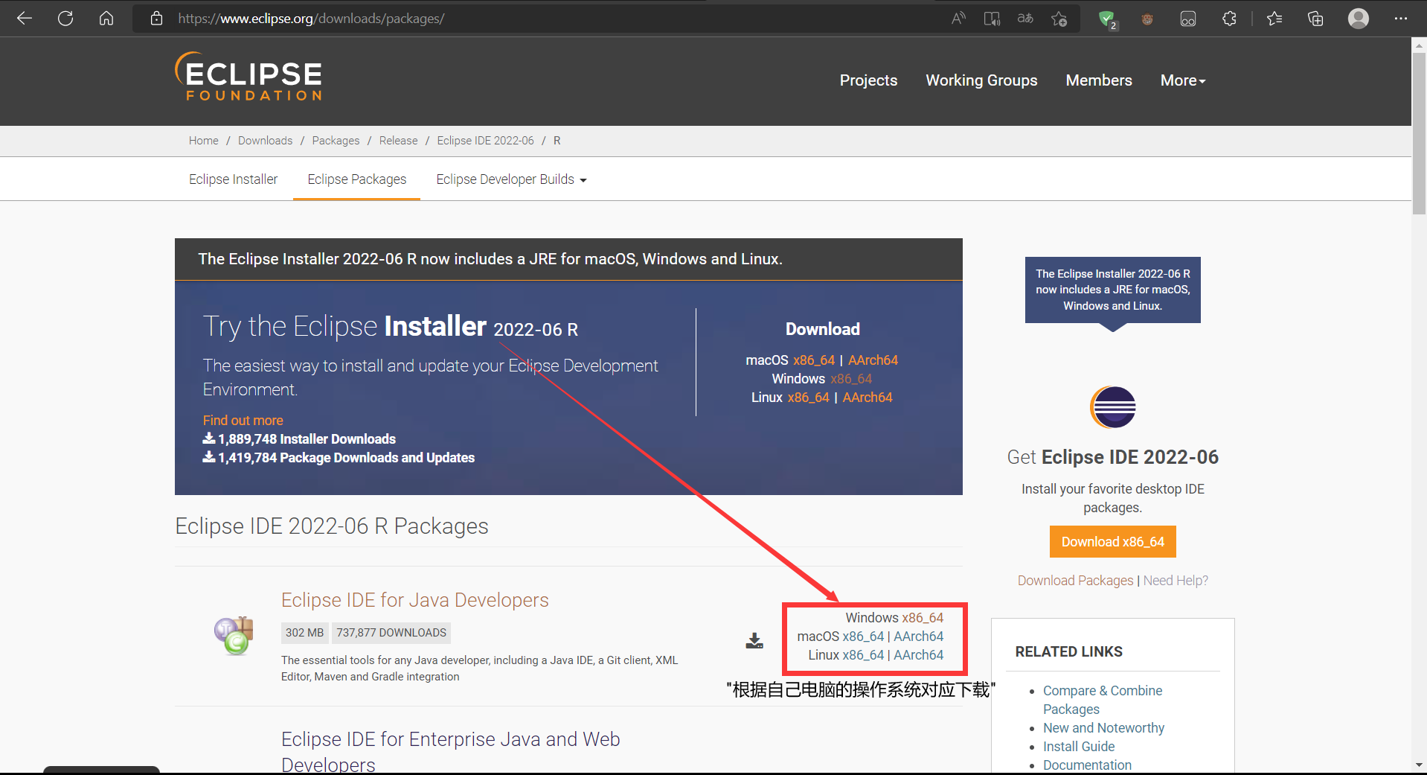Image resolution: width=1427 pixels, height=775 pixels.
Task: Open browser collections panel
Action: [x=1315, y=19]
